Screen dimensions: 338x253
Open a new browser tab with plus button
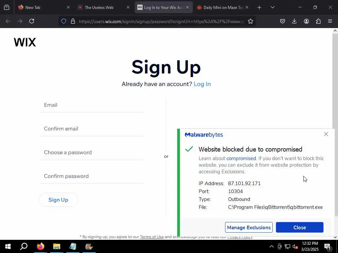click(x=259, y=8)
